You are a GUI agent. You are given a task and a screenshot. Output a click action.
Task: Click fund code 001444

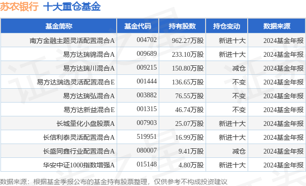coord(147,82)
